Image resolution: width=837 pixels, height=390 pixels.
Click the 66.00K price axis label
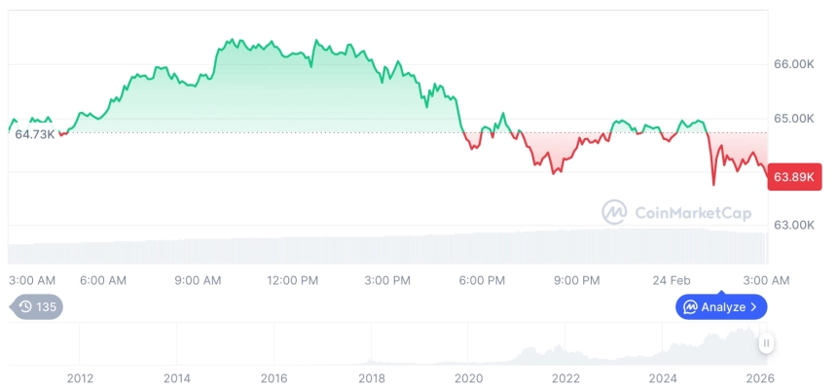tap(793, 64)
